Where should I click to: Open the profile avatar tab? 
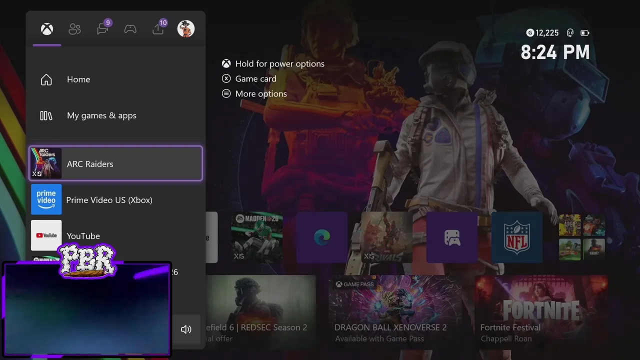pyautogui.click(x=186, y=28)
